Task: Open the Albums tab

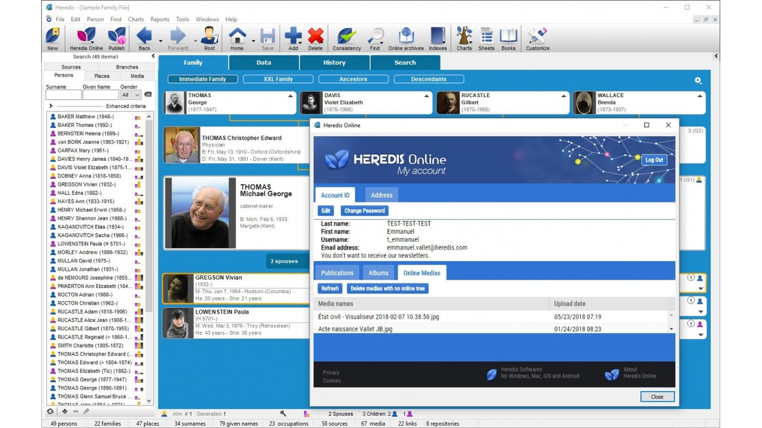Action: 378,273
